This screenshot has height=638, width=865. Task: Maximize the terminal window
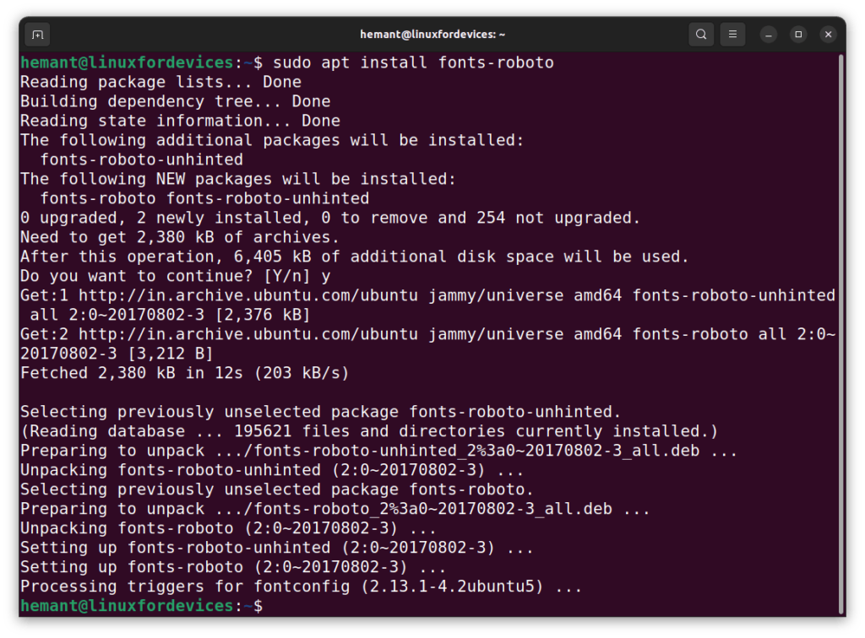click(797, 34)
